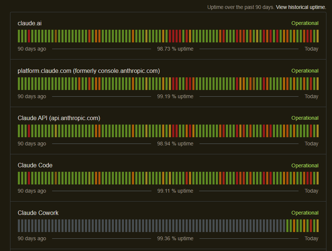The height and width of the screenshot is (251, 332).
Task: Click the Operational status for Claude Code
Action: pos(305,165)
